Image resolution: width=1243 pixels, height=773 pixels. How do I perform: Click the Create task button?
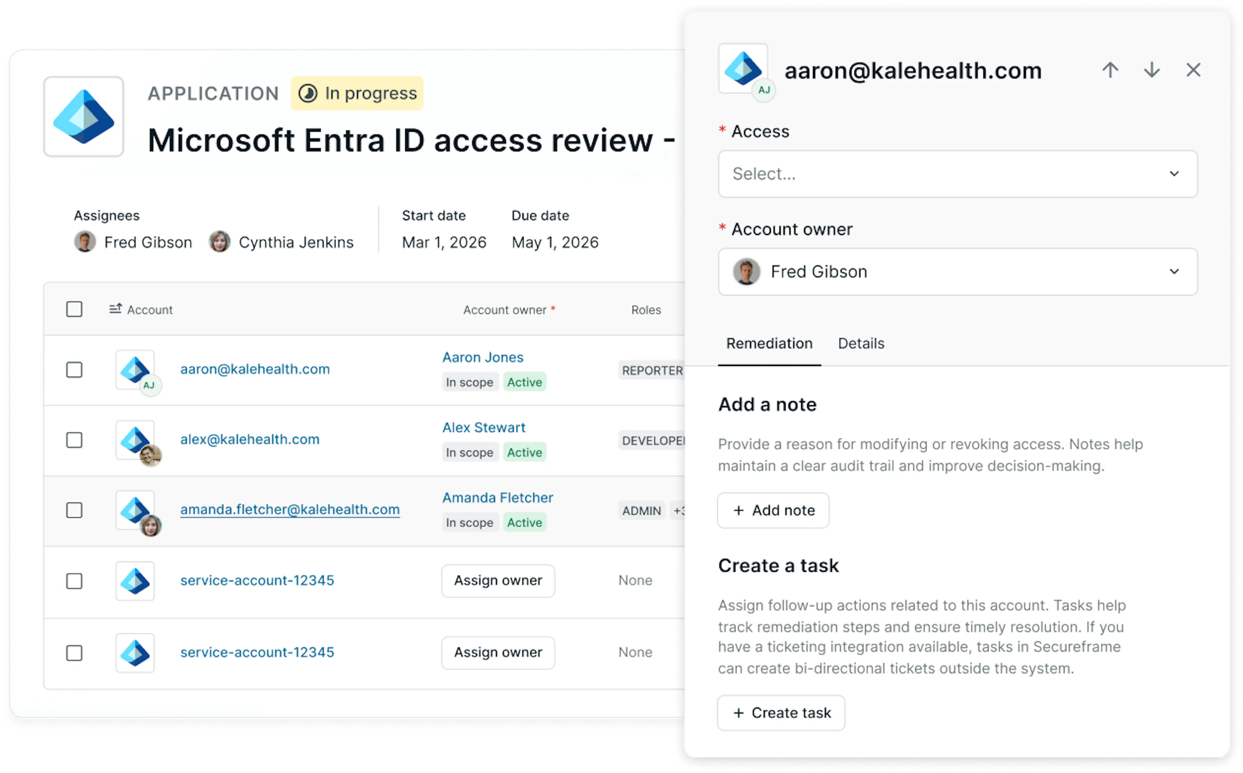[x=781, y=713]
